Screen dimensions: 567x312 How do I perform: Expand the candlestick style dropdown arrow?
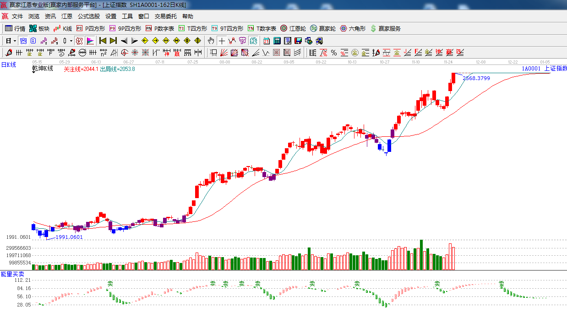(71, 41)
